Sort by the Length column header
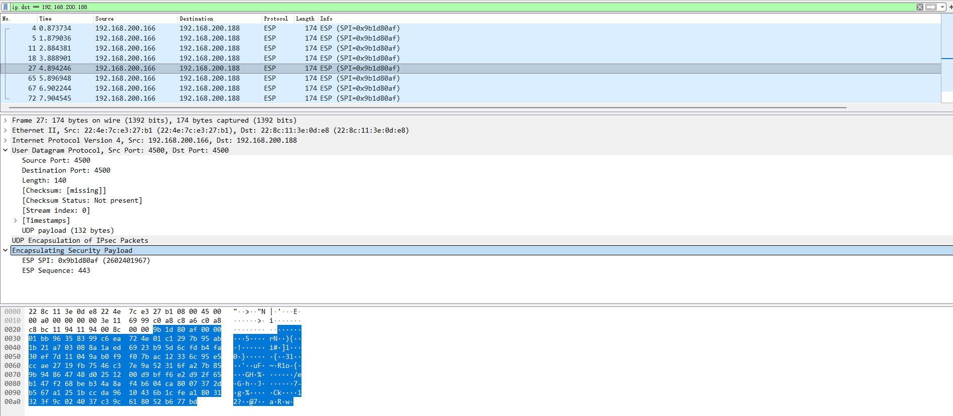Image resolution: width=953 pixels, height=416 pixels. [306, 19]
